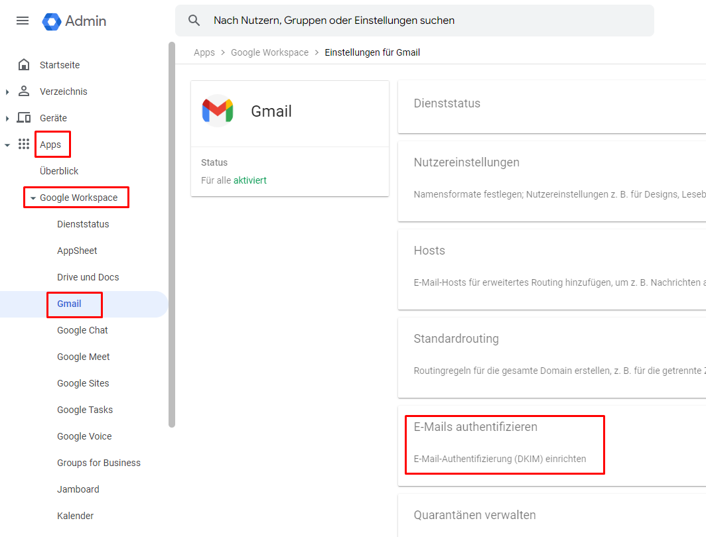Click the Status label in the Gmail card
This screenshot has height=537, width=706.
coord(214,162)
